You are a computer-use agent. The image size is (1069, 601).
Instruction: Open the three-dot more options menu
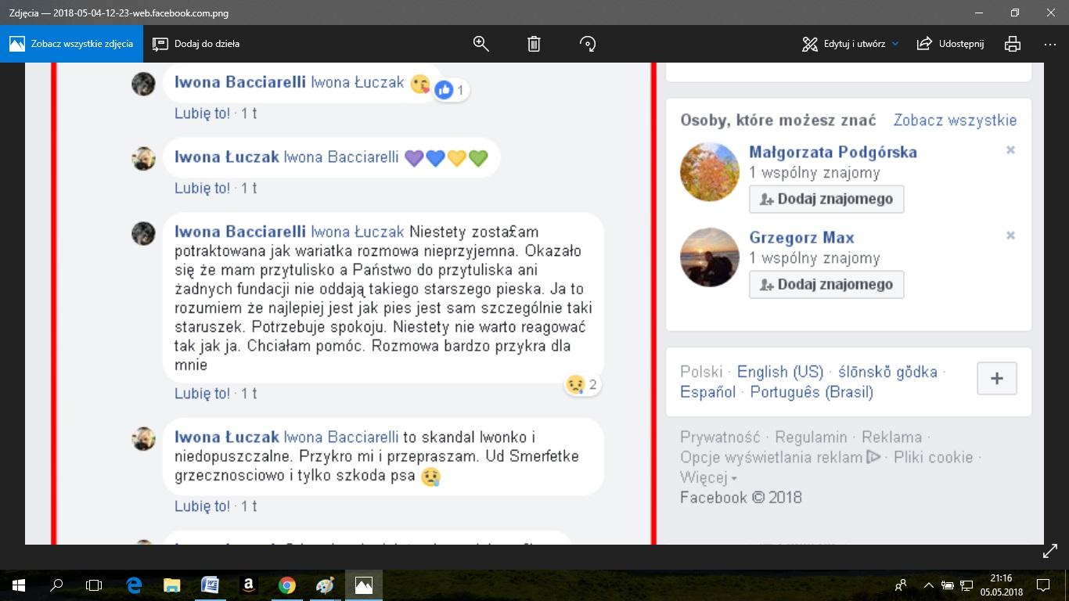[1050, 44]
